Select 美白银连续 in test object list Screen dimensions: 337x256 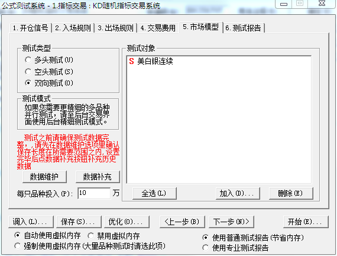click(155, 62)
